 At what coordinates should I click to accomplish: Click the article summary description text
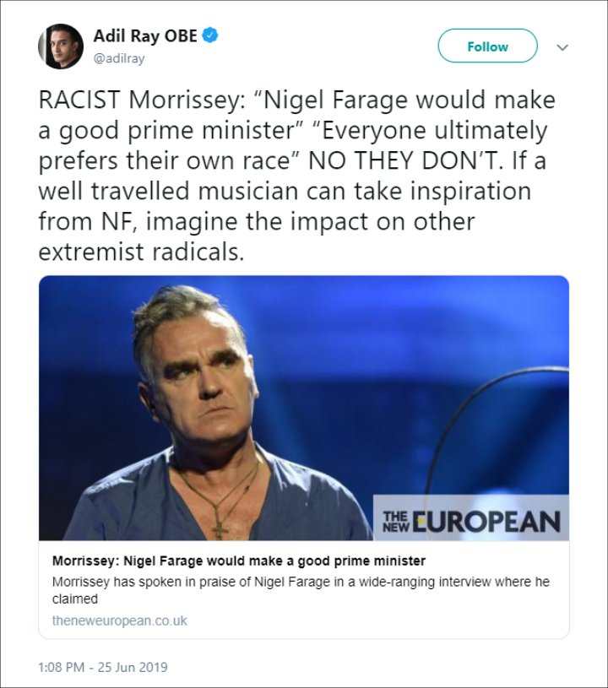[x=301, y=590]
